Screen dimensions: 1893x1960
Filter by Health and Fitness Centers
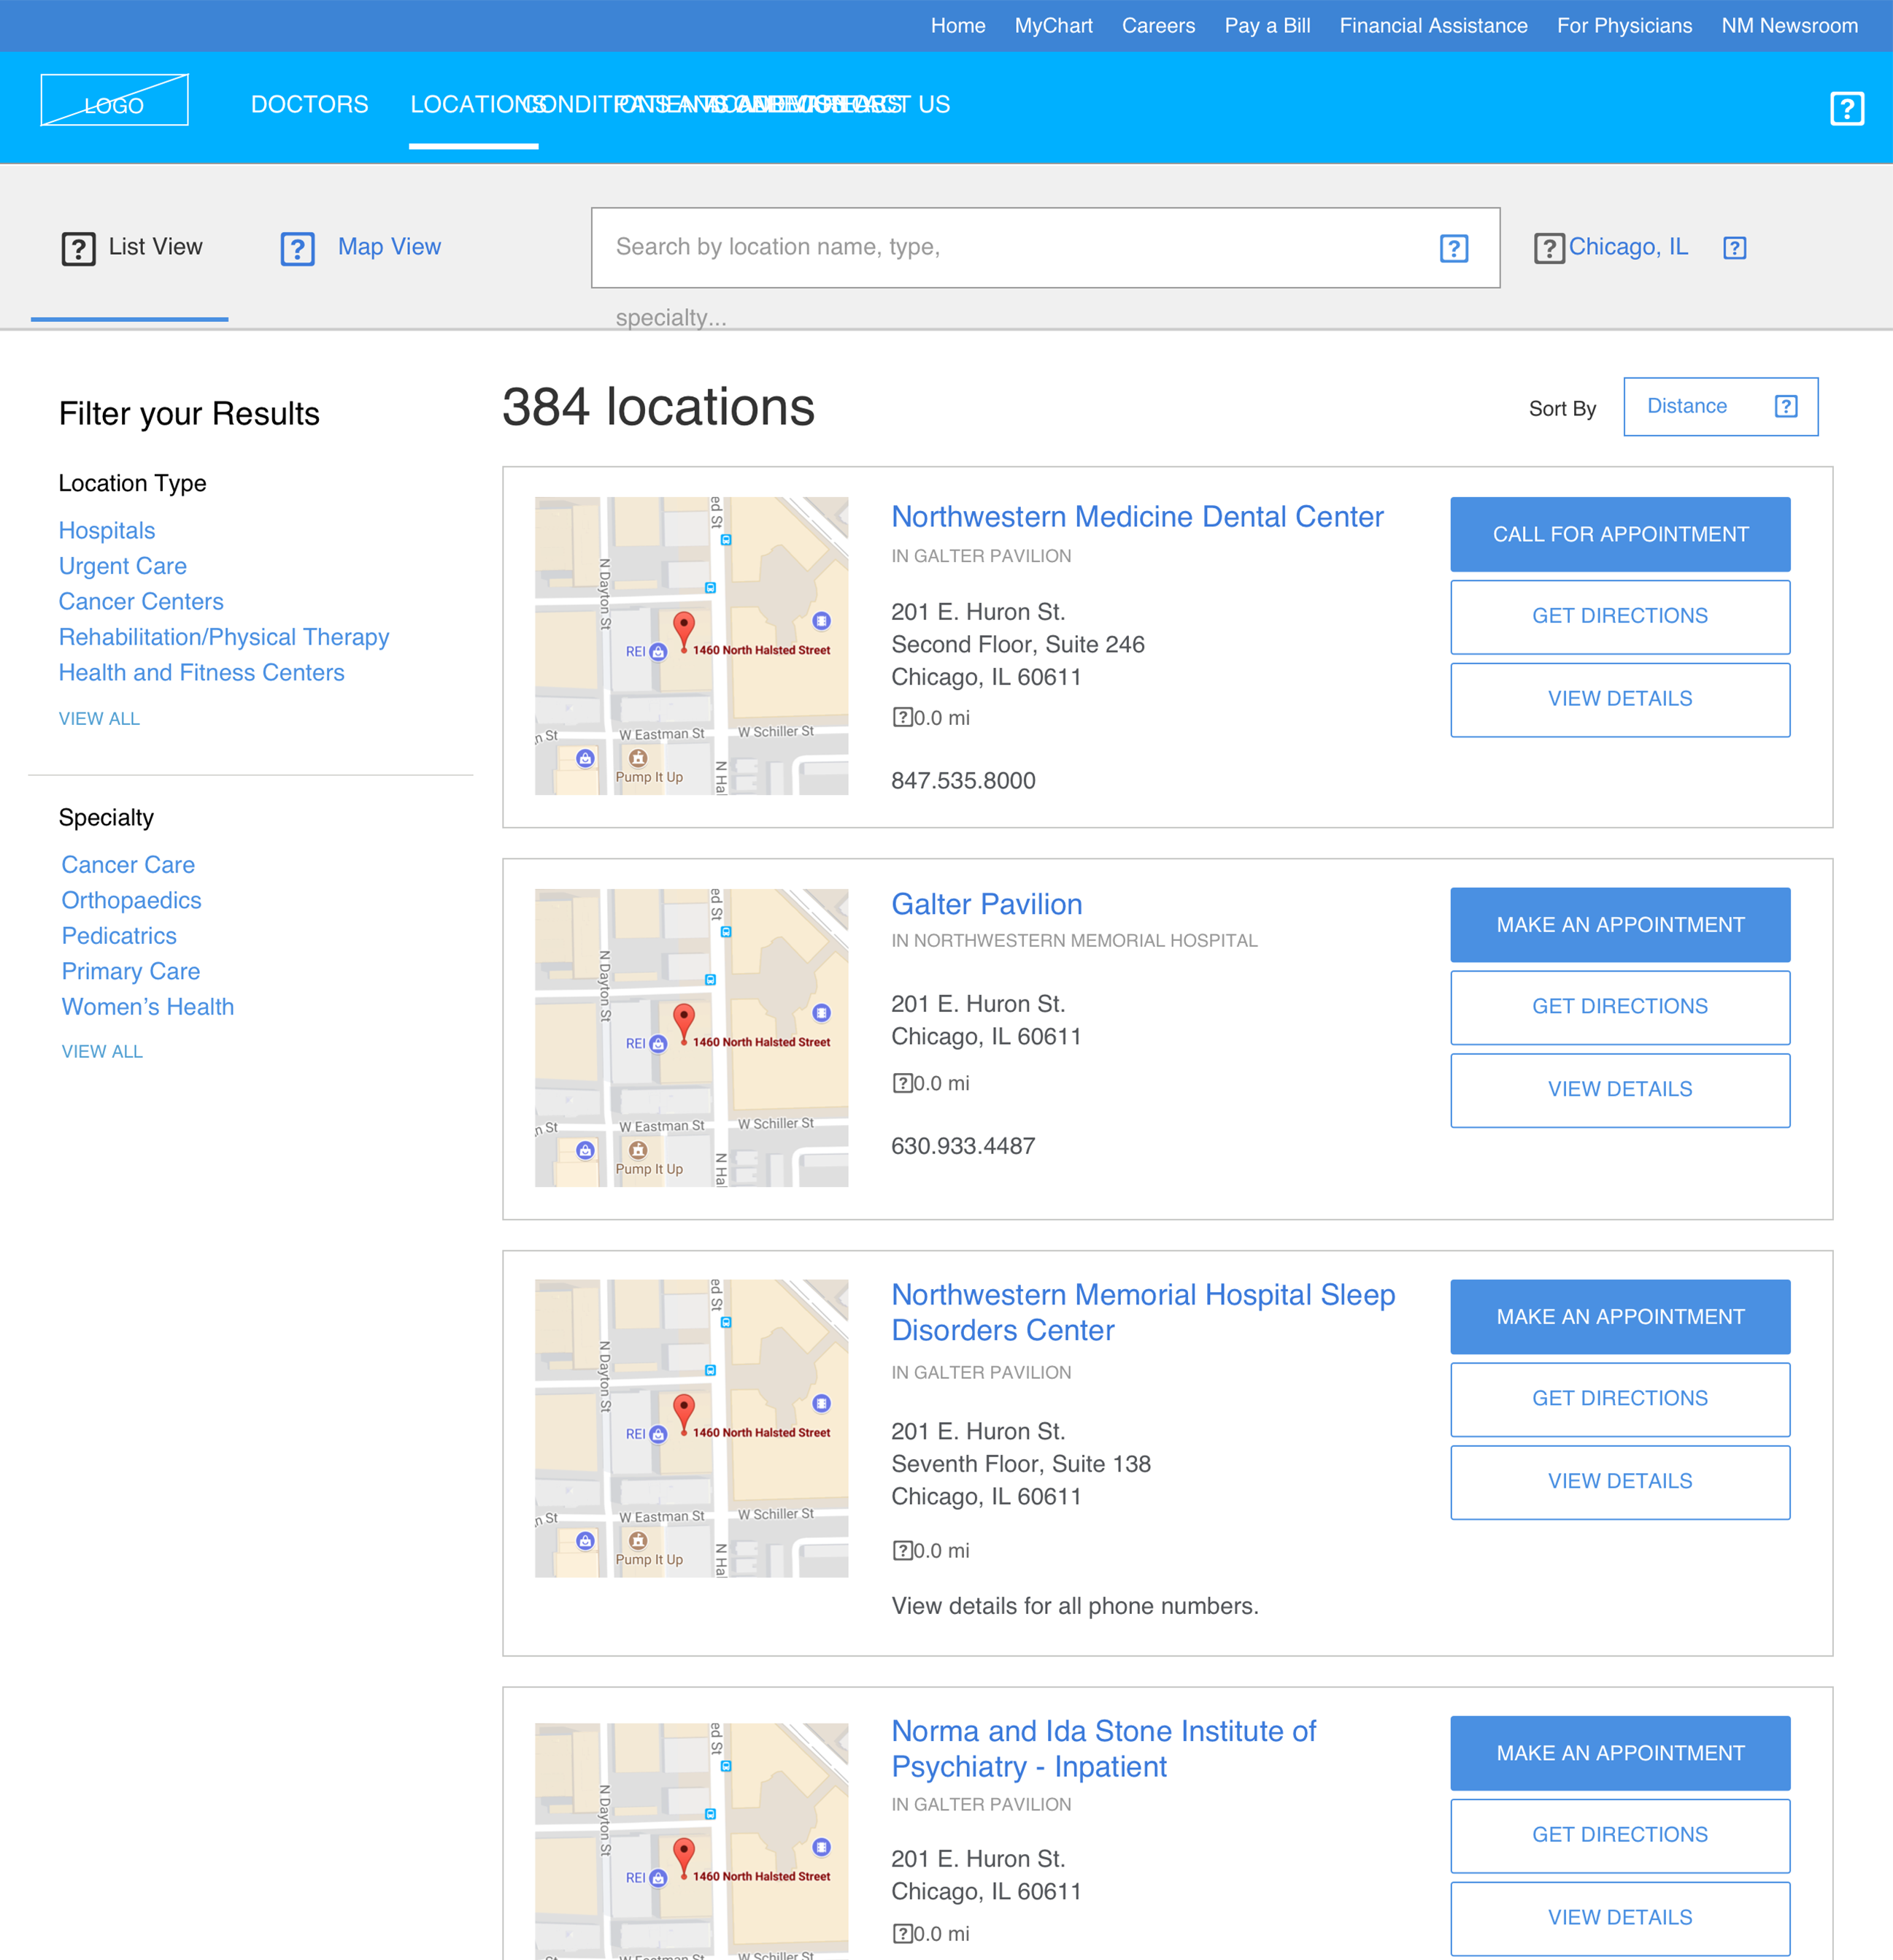(x=202, y=672)
